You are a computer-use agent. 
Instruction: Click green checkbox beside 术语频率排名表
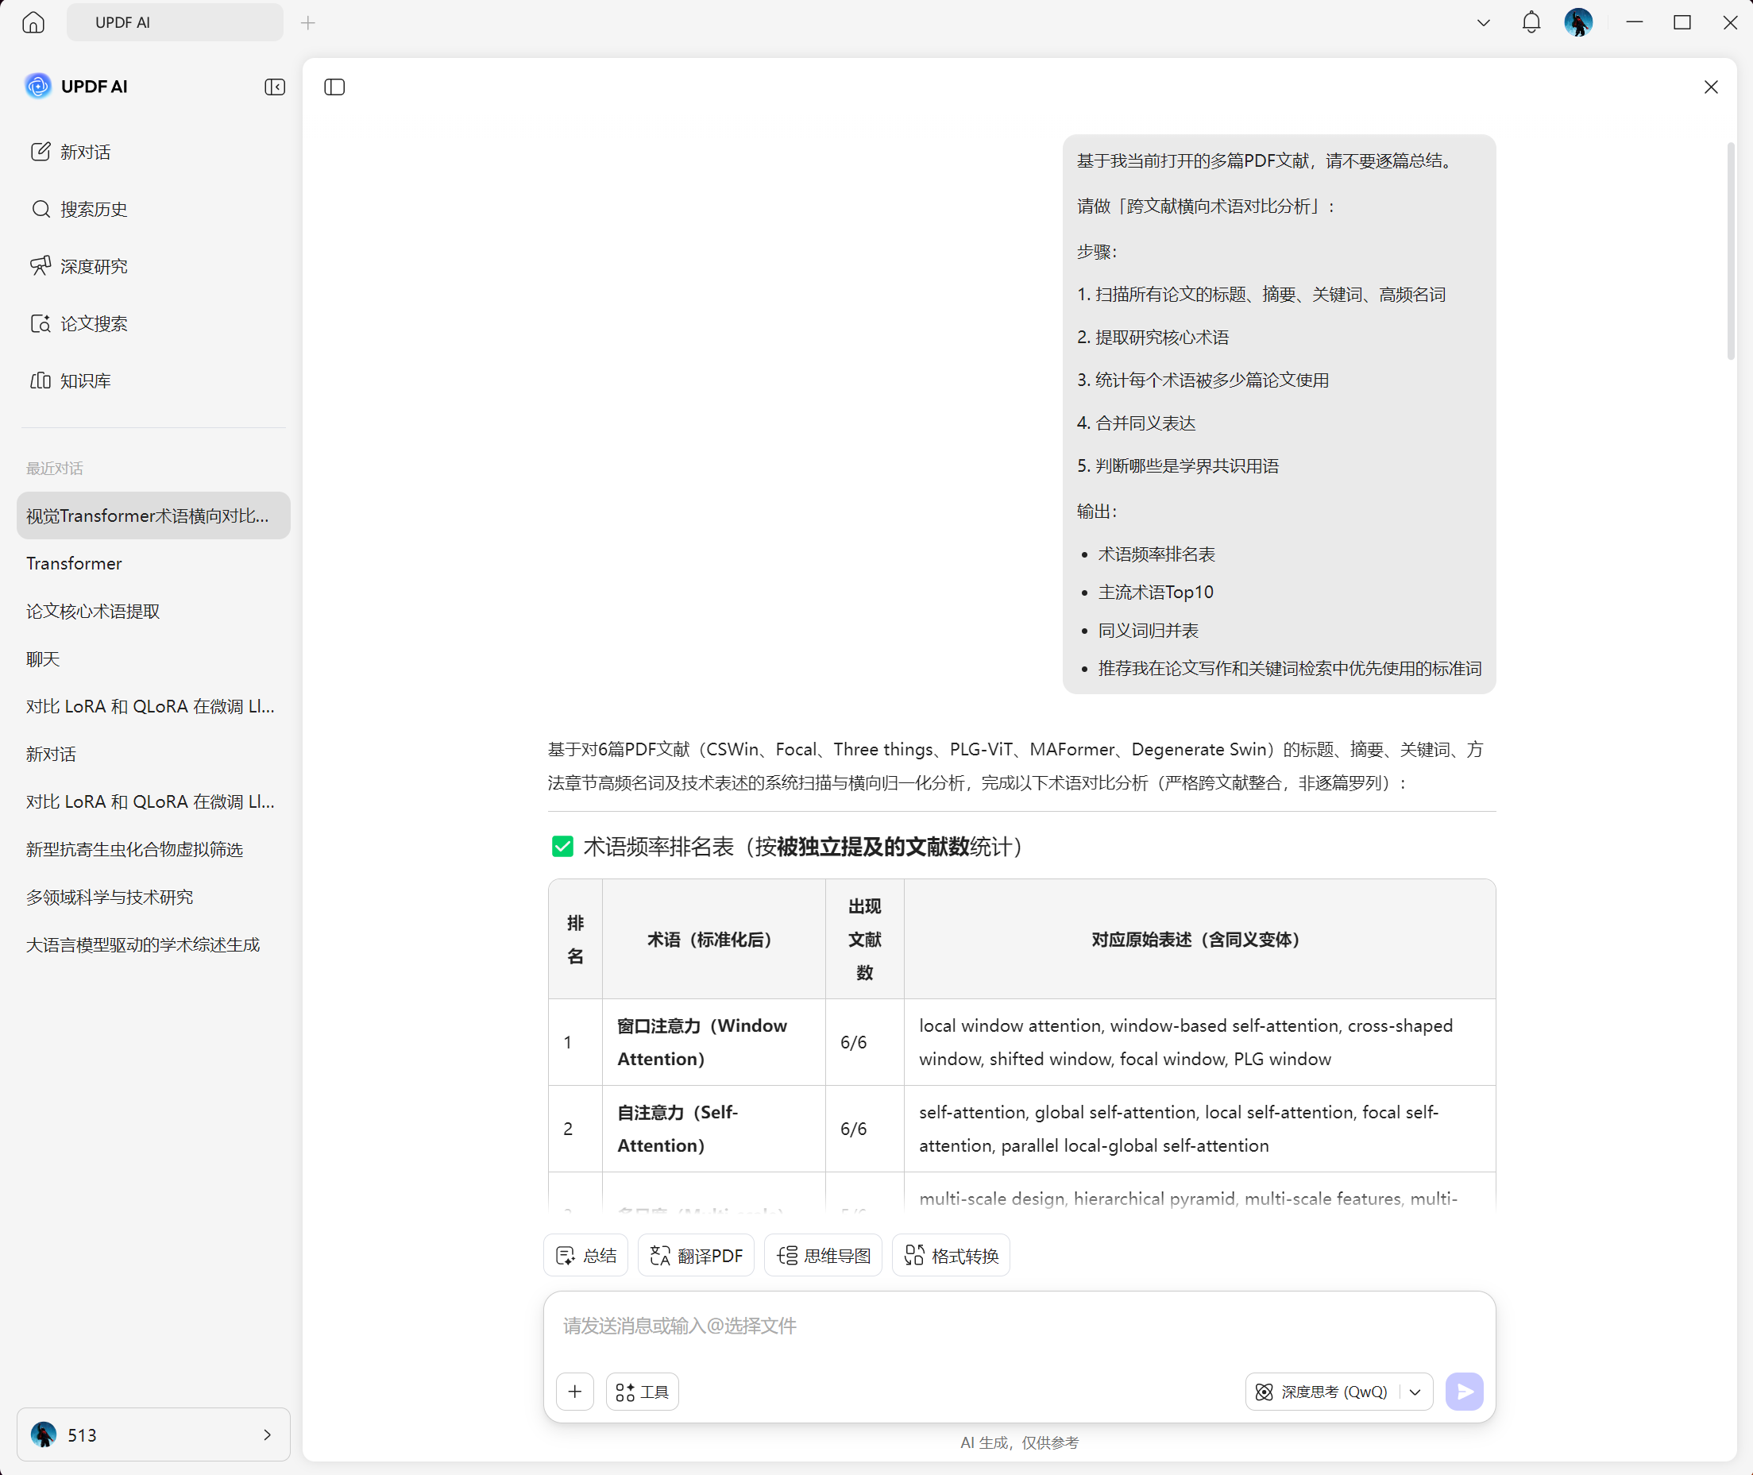pos(562,846)
